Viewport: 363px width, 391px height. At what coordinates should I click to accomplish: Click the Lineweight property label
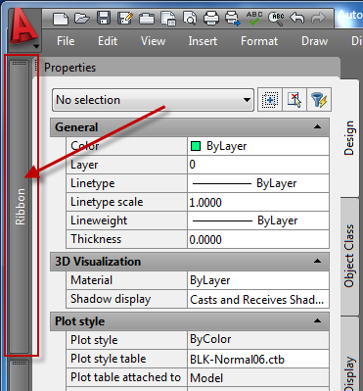coord(99,220)
